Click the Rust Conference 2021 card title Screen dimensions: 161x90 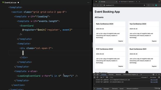click(138, 49)
